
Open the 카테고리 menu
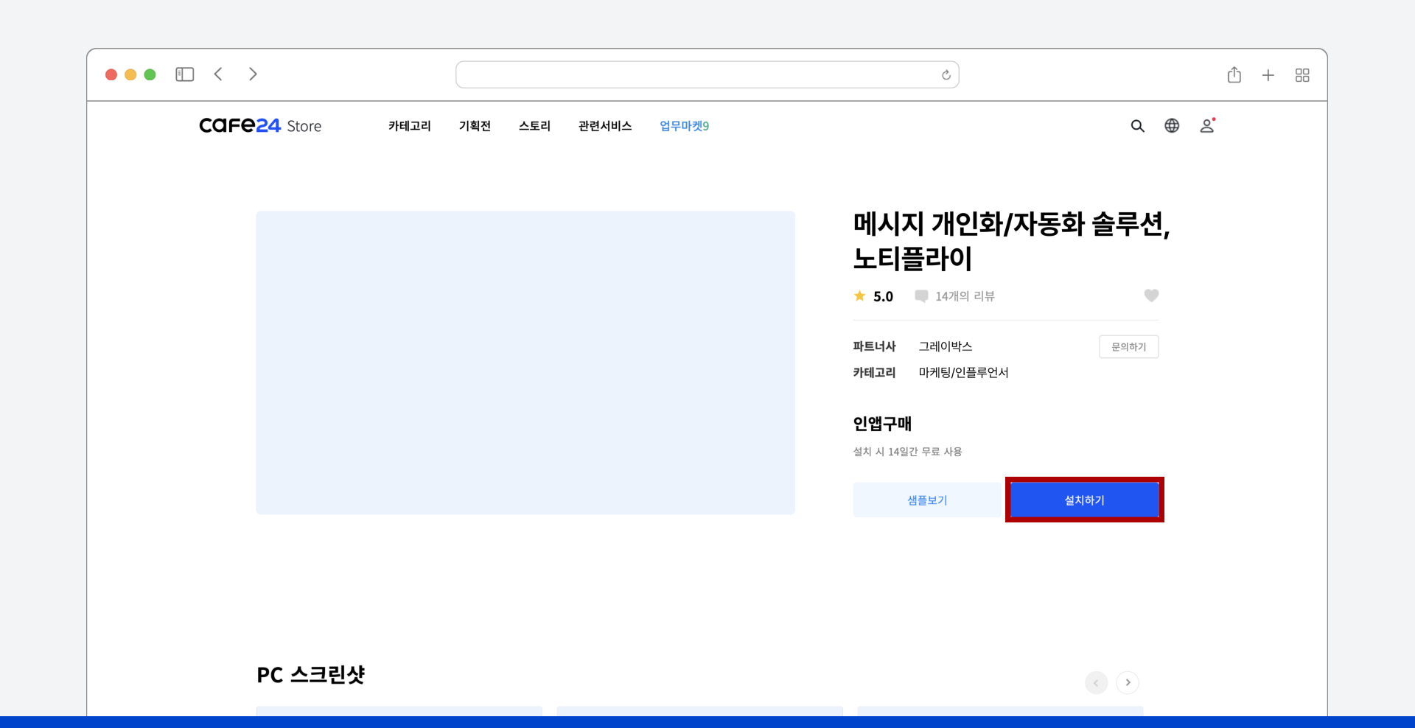point(410,126)
